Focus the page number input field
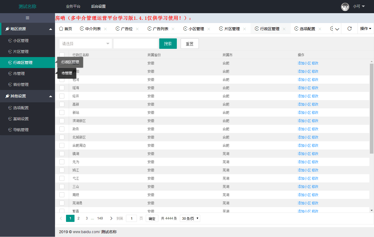374x237 pixels. point(131,218)
